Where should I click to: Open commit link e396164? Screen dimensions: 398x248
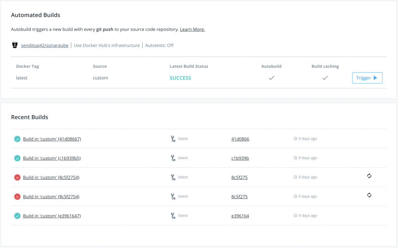tap(240, 216)
